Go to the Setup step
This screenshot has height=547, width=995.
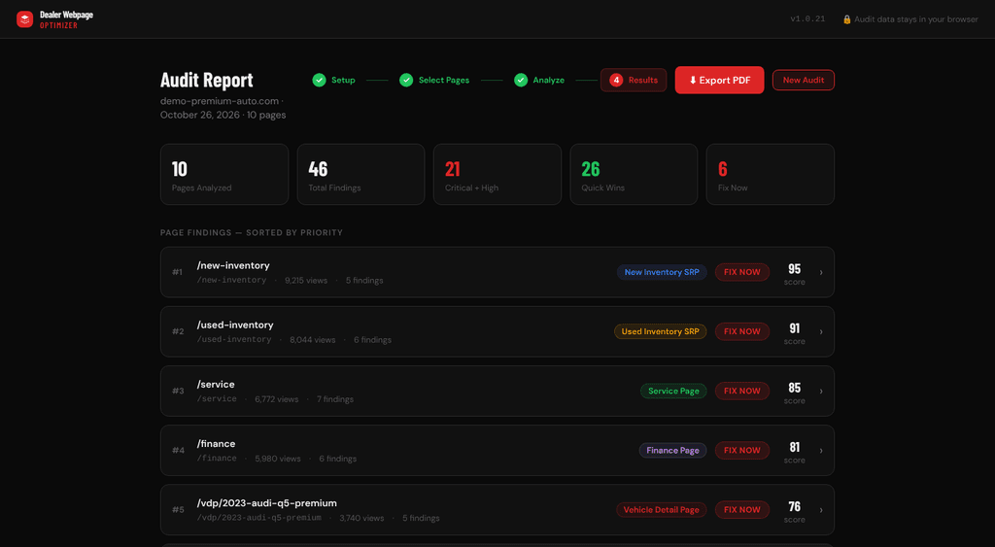coord(334,80)
